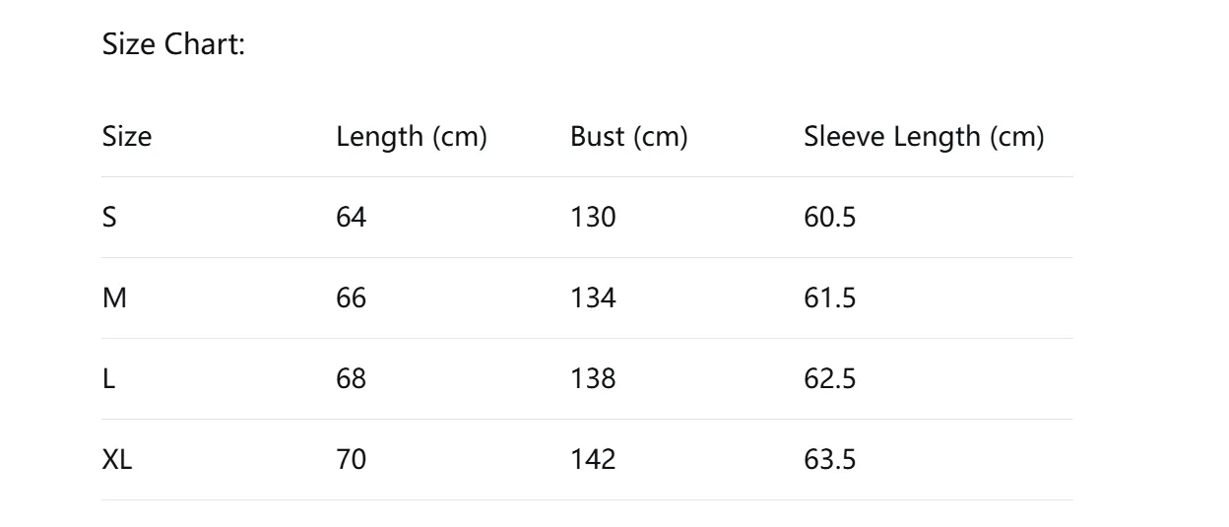Select the L size cell

tap(108, 379)
